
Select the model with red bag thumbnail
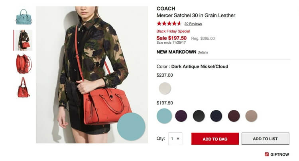tap(24, 40)
